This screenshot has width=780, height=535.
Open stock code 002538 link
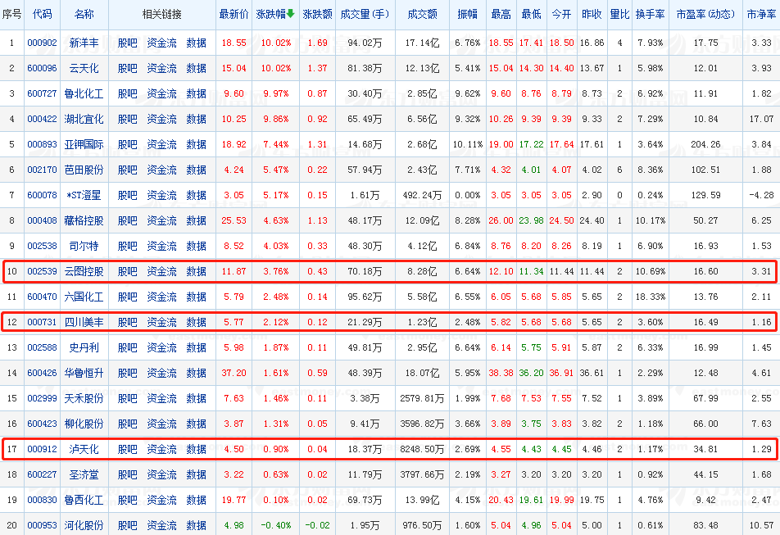tap(42, 246)
